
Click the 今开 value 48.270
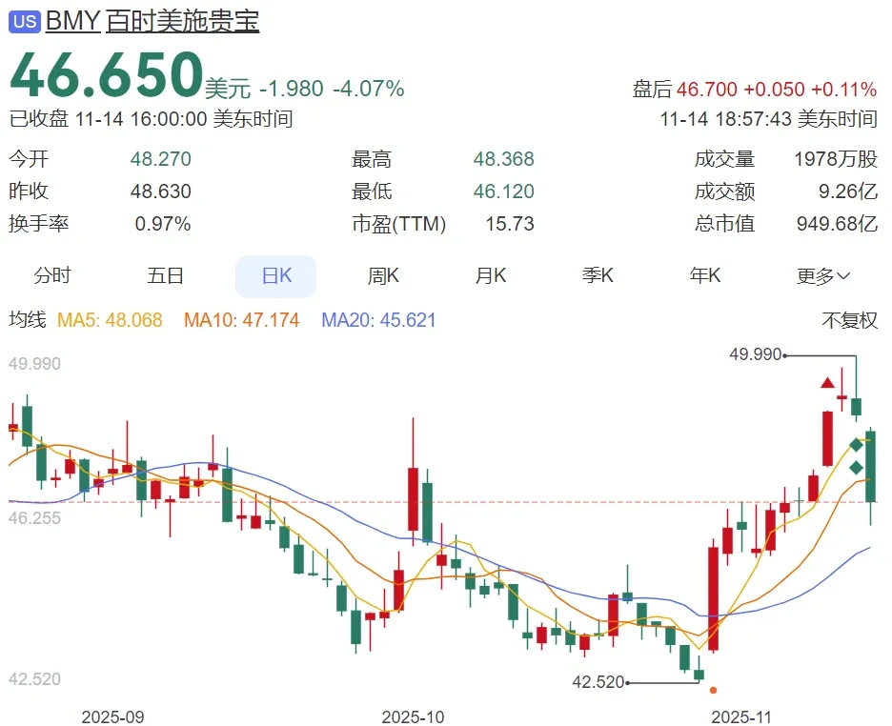coord(160,159)
